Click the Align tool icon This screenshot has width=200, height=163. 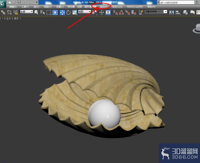tap(178, 12)
